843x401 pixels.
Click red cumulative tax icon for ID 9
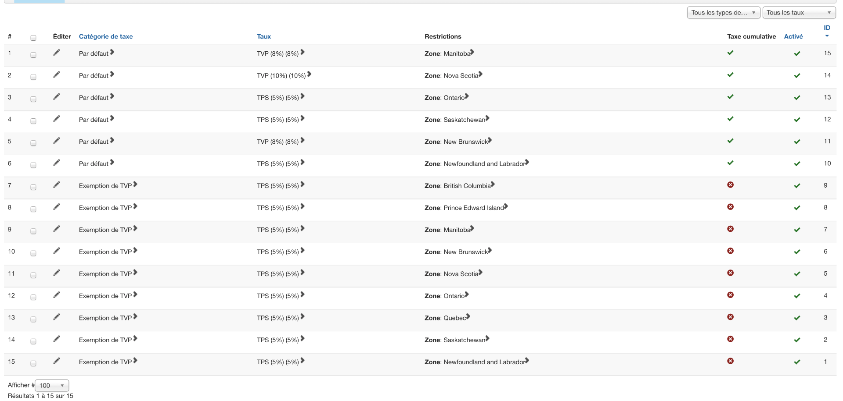730,185
